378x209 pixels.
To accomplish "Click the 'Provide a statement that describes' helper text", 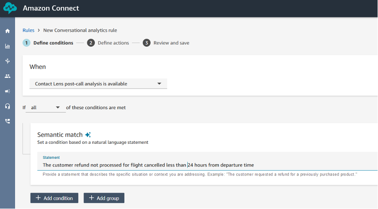I will pos(200,174).
